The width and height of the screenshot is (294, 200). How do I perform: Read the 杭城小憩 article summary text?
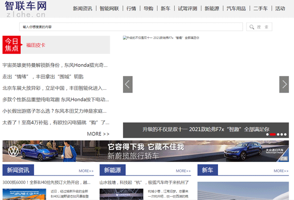[x=168, y=194]
